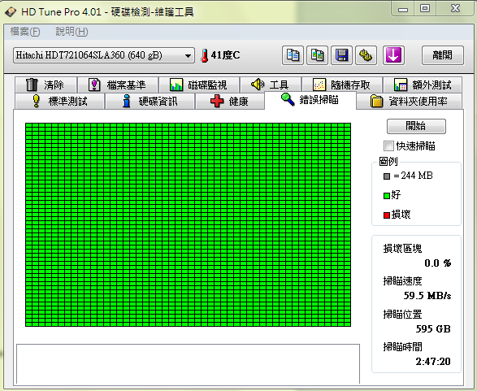The height and width of the screenshot is (391, 477).
Task: Click the purple download arrow icon
Action: tap(393, 55)
